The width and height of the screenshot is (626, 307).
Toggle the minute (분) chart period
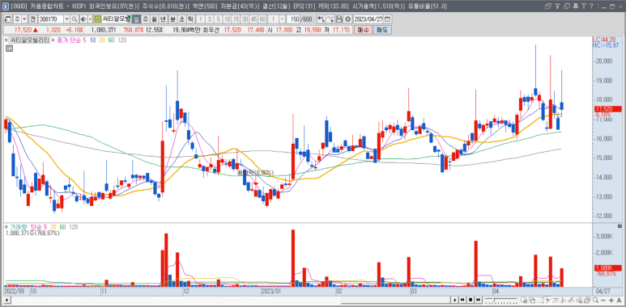(x=172, y=19)
